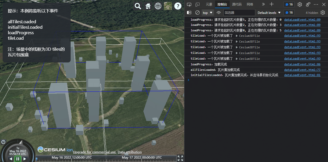Viewport: 328px width, 162px height.
Task: Select the 'initialTilesLoaded' console log message
Action: 234,75
